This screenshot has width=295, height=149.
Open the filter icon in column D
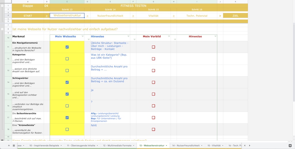tap(89, 39)
